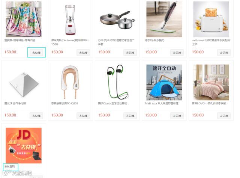View the nathome toaster image
Viewport: 240px width, 178px height.
coord(211,19)
